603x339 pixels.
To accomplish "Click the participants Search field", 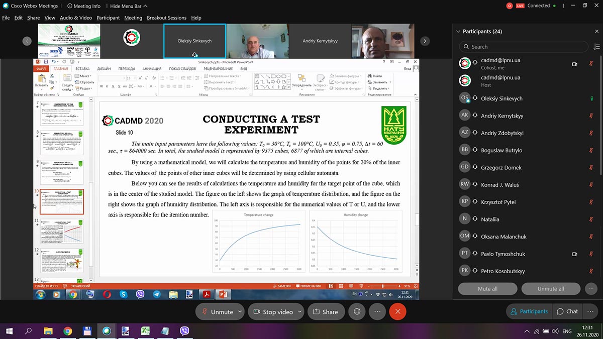I will click(x=524, y=47).
